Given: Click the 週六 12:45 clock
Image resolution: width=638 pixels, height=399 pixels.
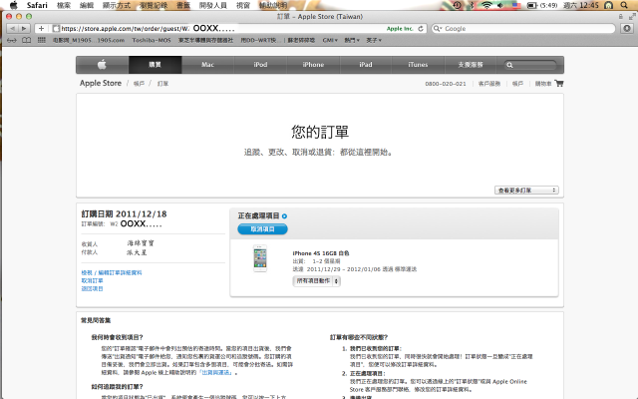Looking at the screenshot, I should [x=580, y=5].
